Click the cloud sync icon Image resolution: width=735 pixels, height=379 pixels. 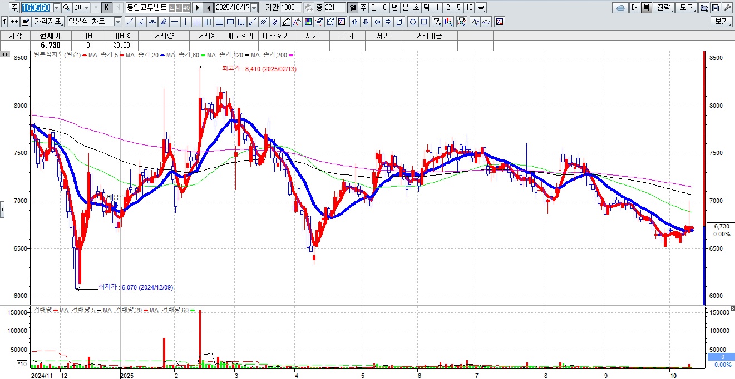pyautogui.click(x=620, y=8)
